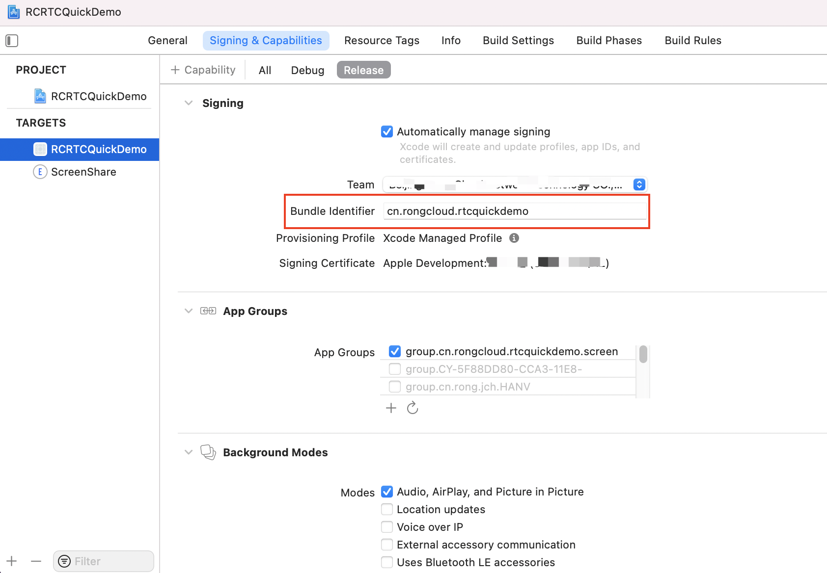Select the ScreenShare extension target
The width and height of the screenshot is (827, 573).
click(83, 172)
